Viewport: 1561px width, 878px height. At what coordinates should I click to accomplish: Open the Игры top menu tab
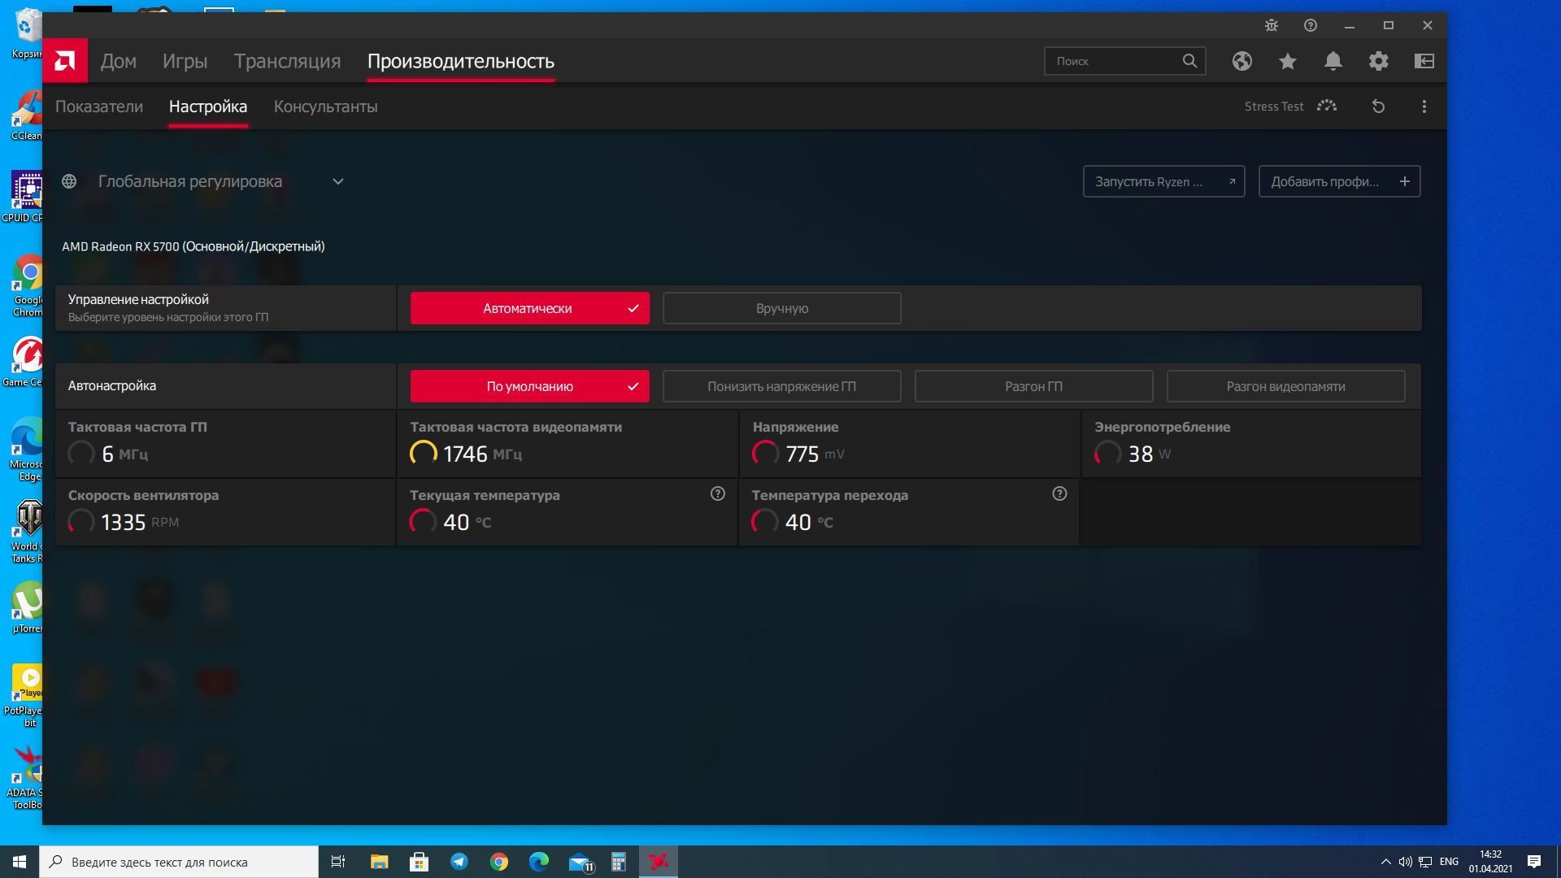(185, 61)
